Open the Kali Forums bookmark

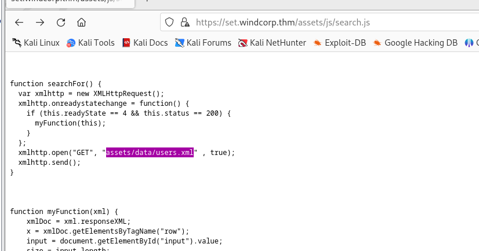tap(203, 42)
